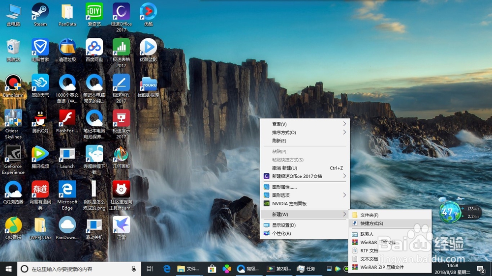The width and height of the screenshot is (492, 276).
Task: Choose WinRAR ZIP 压缩文件 entry
Action: [390, 267]
